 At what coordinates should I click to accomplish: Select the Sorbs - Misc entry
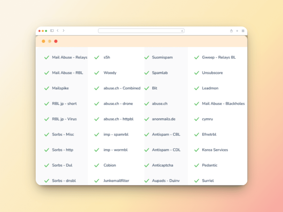[63, 135]
